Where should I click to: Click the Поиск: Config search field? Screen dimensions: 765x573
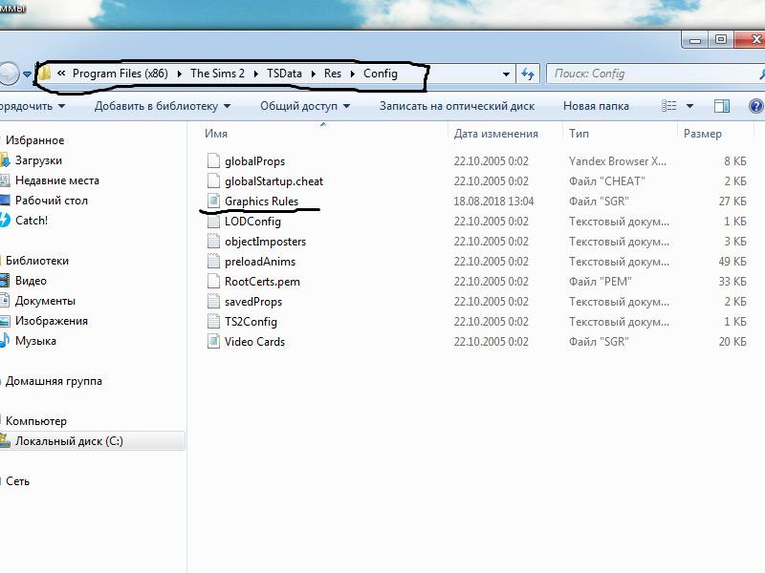coord(655,74)
